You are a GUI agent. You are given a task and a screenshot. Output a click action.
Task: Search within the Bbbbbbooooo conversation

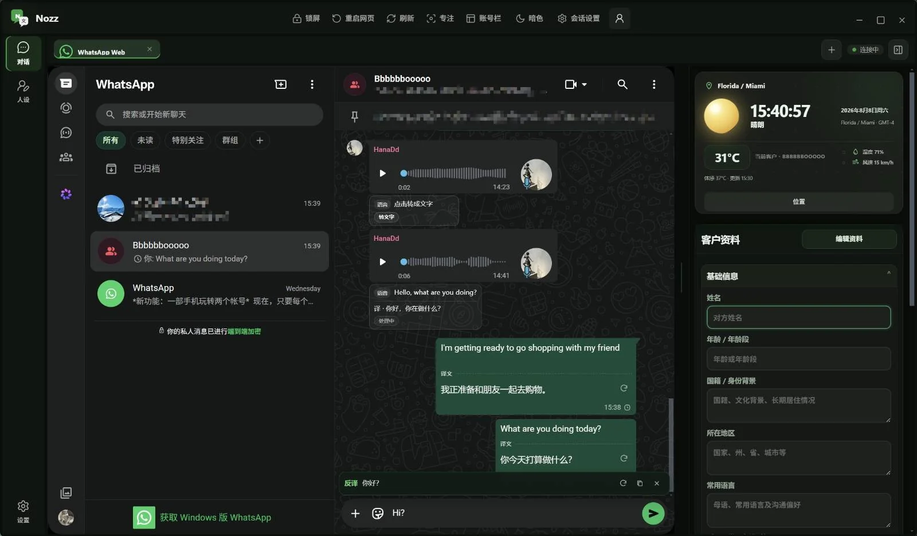point(622,84)
